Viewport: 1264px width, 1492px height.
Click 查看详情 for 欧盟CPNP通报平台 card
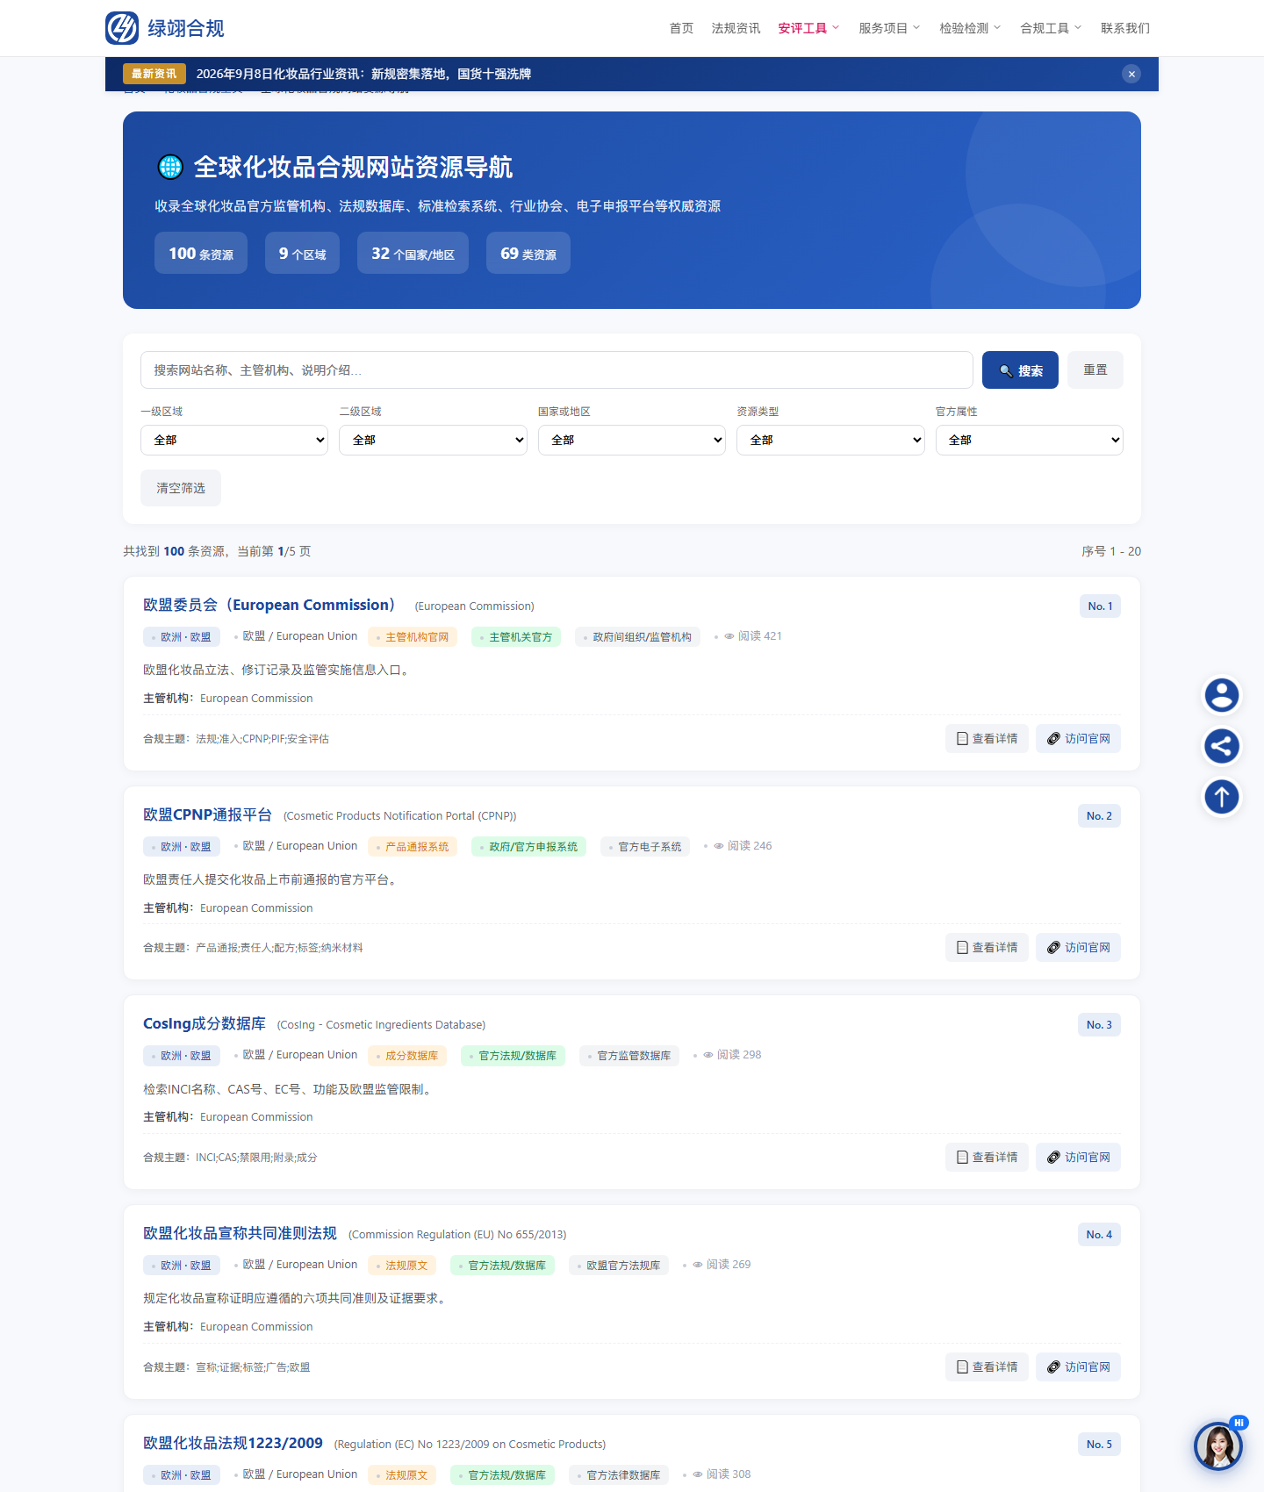click(987, 948)
